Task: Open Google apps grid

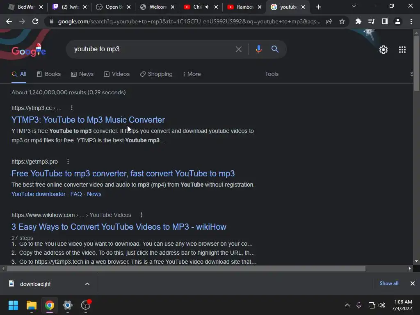Action: click(402, 50)
